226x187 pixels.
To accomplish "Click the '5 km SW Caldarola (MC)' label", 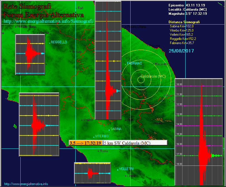I will [x=127, y=143].
